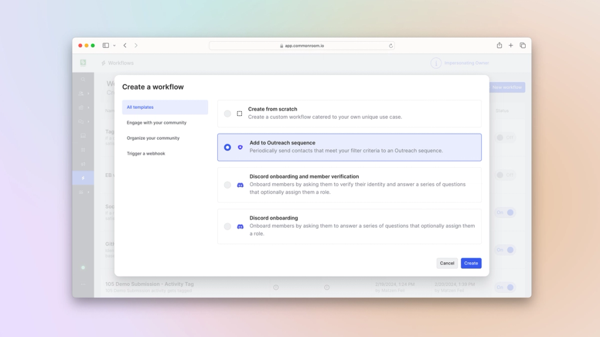Click the tab overview icon
600x337 pixels.
click(523, 46)
